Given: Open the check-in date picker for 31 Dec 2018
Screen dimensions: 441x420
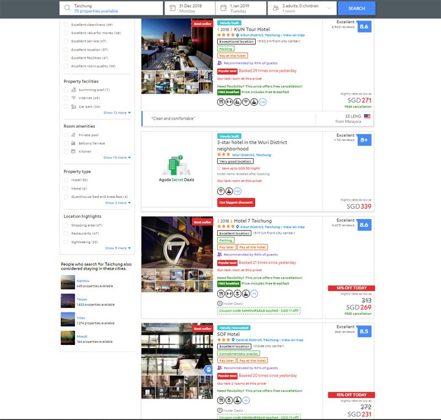Looking at the screenshot, I should click(190, 8).
